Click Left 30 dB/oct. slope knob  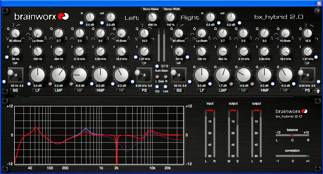coord(15,33)
